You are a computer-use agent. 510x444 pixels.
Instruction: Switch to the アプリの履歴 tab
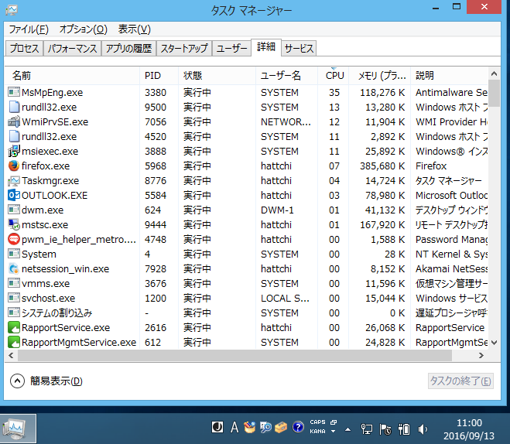[x=128, y=49]
